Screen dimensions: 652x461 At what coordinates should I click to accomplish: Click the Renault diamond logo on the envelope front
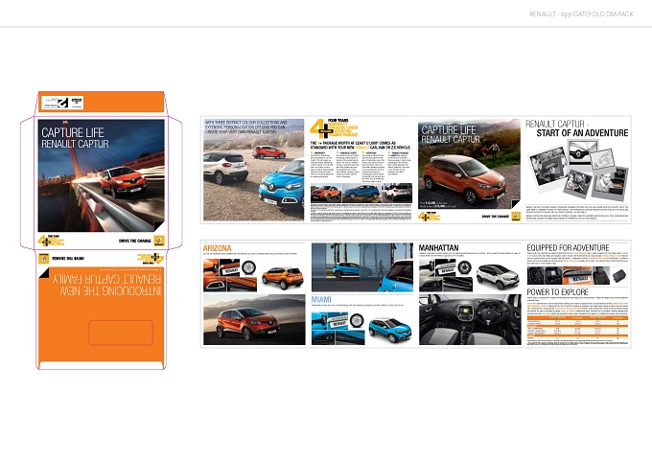(159, 241)
